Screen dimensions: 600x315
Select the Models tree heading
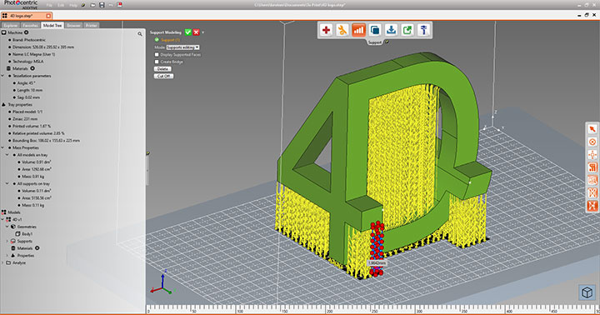(14, 212)
